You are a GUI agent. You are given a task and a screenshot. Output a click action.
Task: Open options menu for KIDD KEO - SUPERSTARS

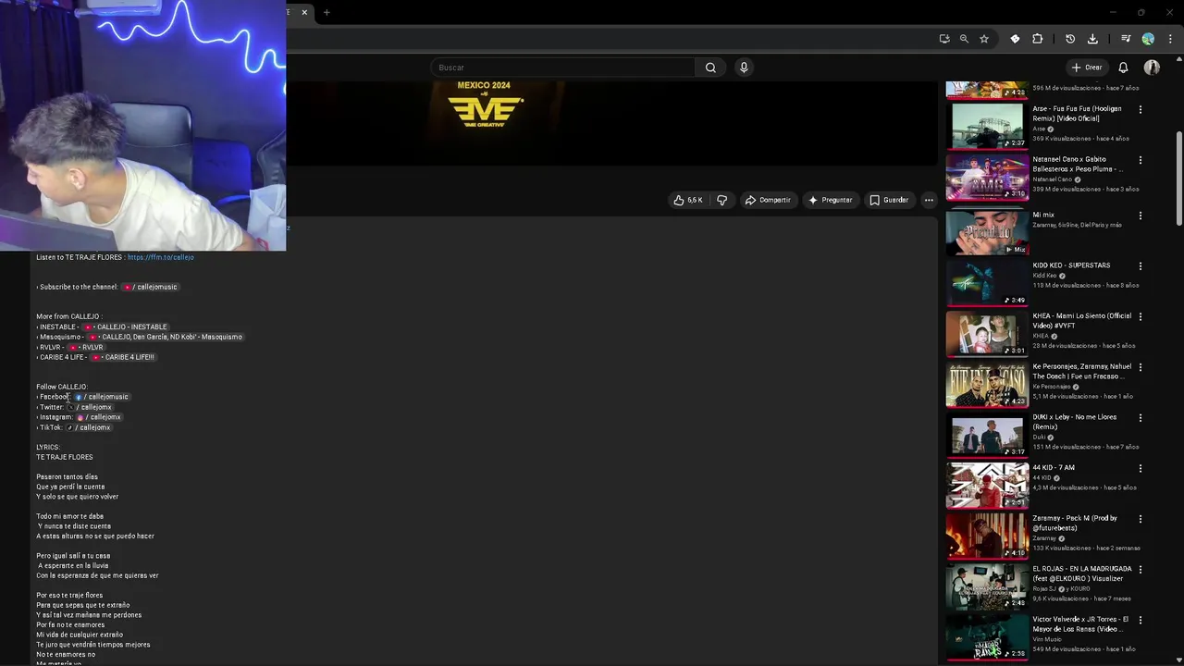(1140, 265)
